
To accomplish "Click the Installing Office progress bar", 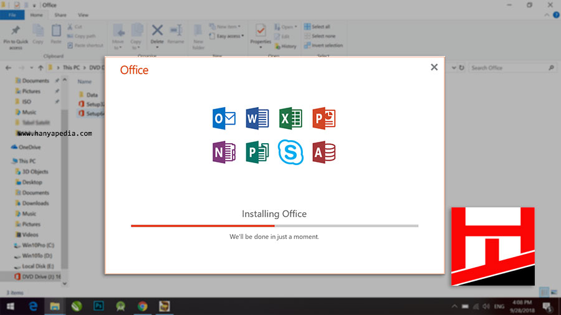I will [x=274, y=226].
